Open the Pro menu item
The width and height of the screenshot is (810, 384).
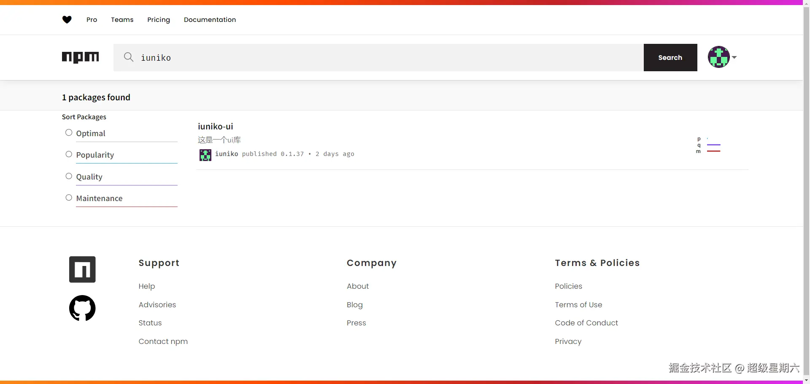(92, 20)
